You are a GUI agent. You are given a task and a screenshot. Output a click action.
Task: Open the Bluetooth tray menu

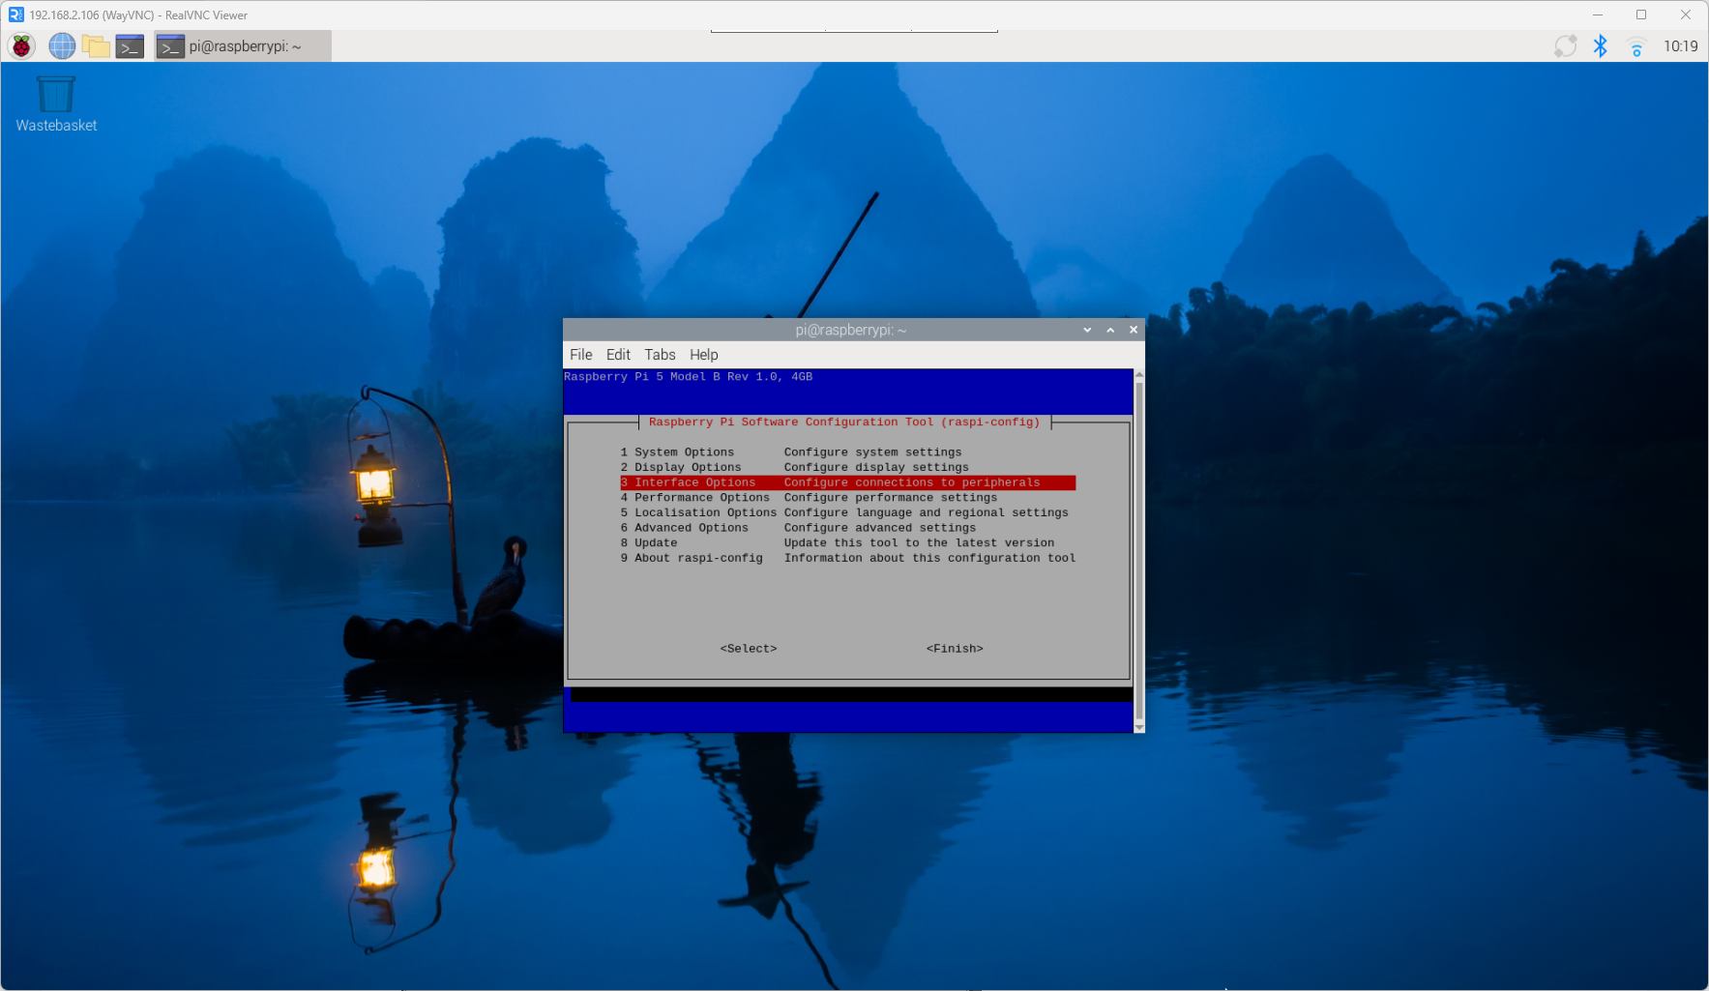pos(1600,45)
